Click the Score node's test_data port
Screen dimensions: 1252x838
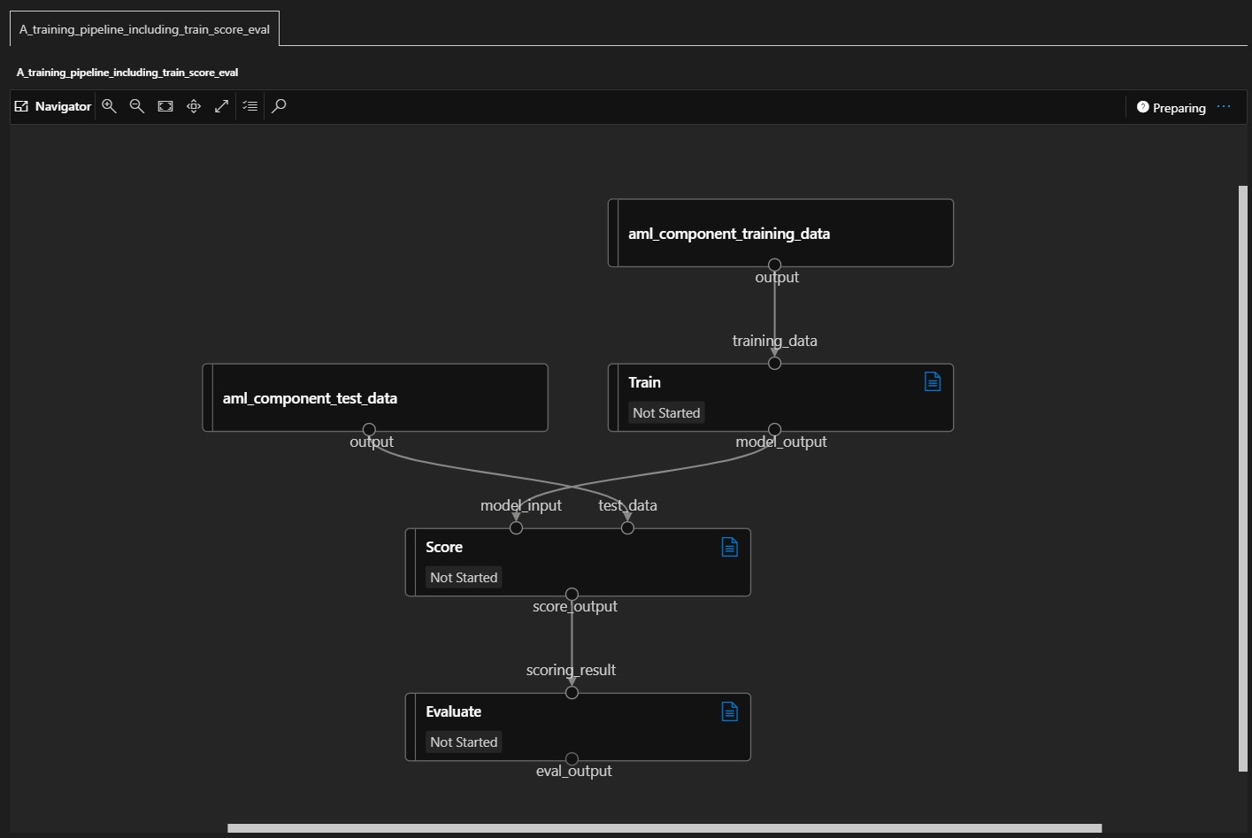[627, 527]
